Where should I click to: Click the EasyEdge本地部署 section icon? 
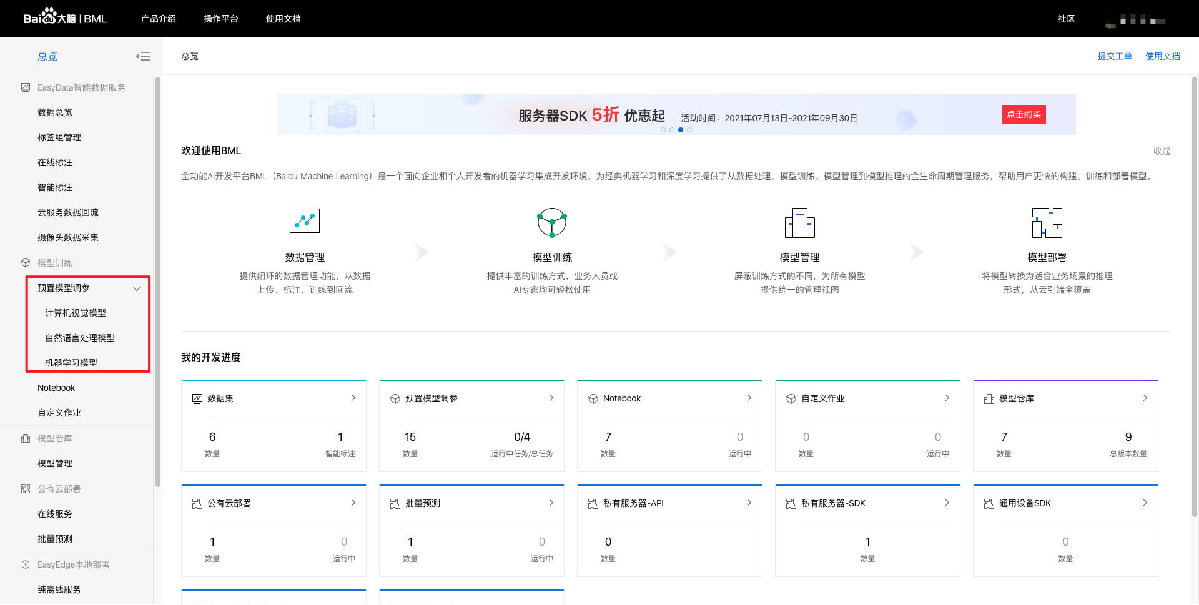pyautogui.click(x=26, y=564)
